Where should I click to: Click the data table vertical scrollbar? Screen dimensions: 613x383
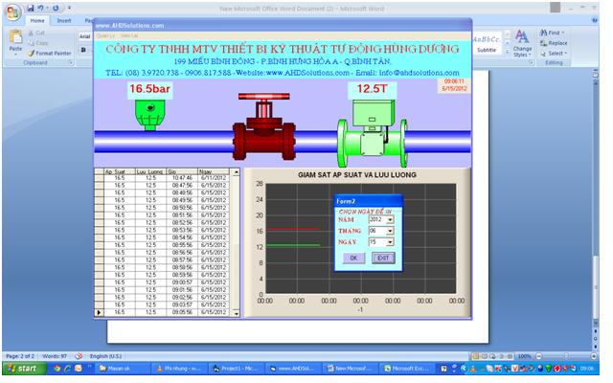tap(236, 239)
